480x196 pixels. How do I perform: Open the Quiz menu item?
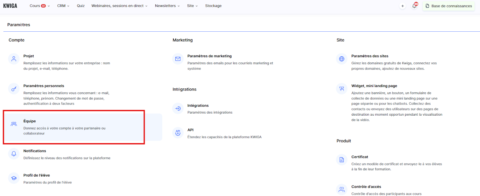pos(80,6)
